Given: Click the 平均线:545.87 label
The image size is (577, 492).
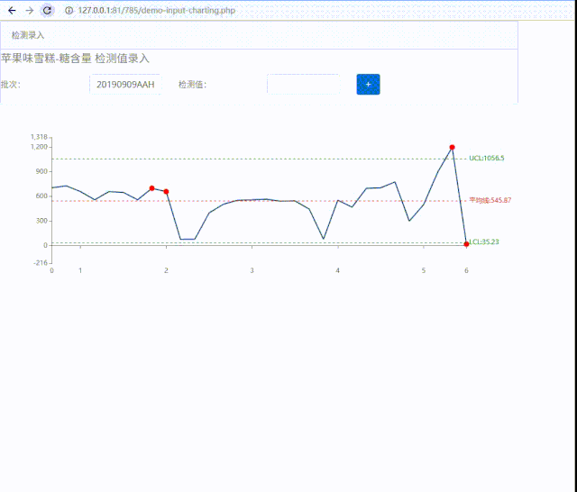Looking at the screenshot, I should pos(490,200).
